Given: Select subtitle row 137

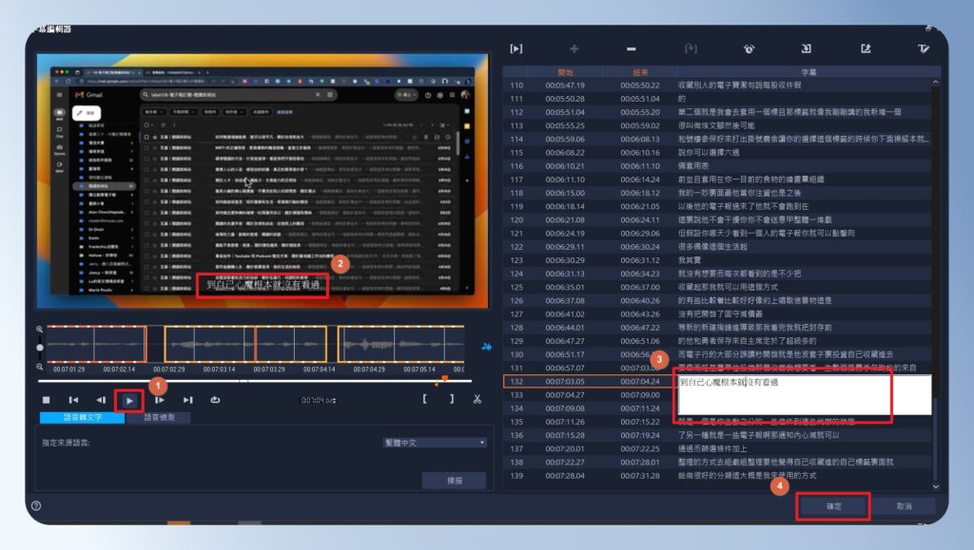Looking at the screenshot, I should [717, 449].
